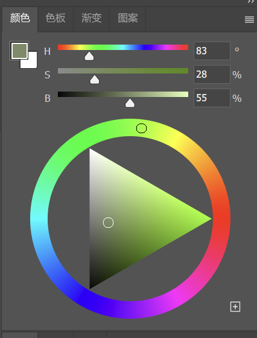Viewport: 257px width, 338px height.
Task: Select the 颜色 tab
Action: pyautogui.click(x=20, y=18)
